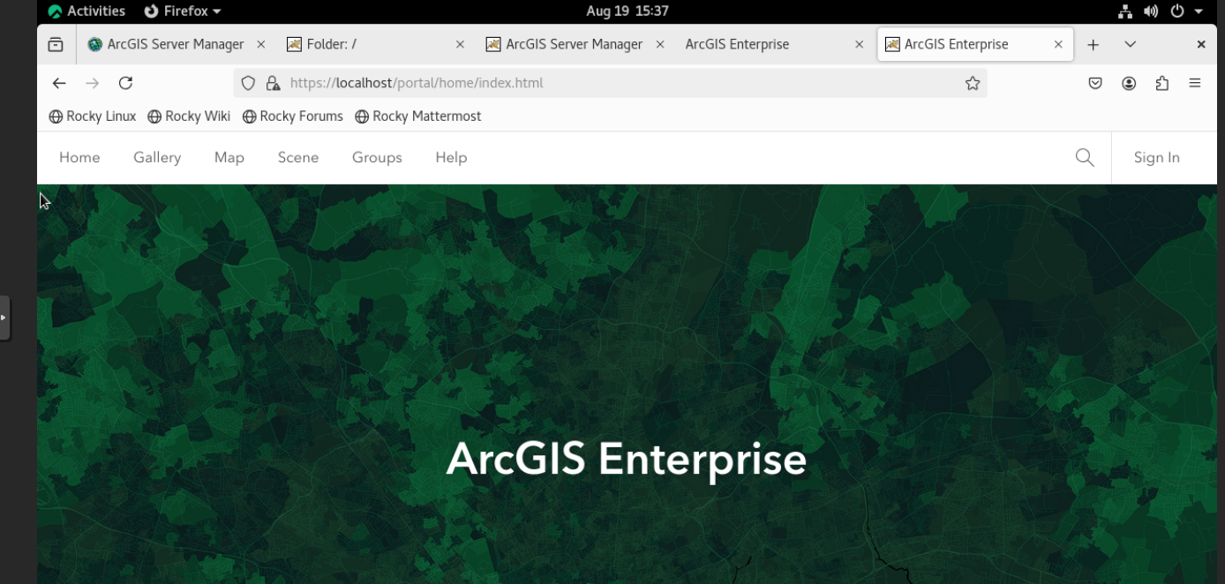Image resolution: width=1225 pixels, height=584 pixels.
Task: Open the Help navigation item
Action: [x=451, y=157]
